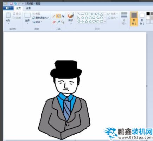153x141 pixels.
Task: Choose the Up arrow shape
Action: [102, 18]
